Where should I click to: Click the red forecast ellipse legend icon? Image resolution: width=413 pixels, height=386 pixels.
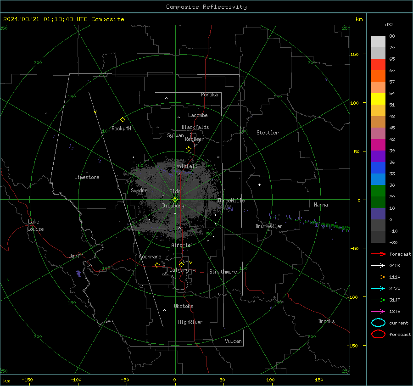[378, 334]
